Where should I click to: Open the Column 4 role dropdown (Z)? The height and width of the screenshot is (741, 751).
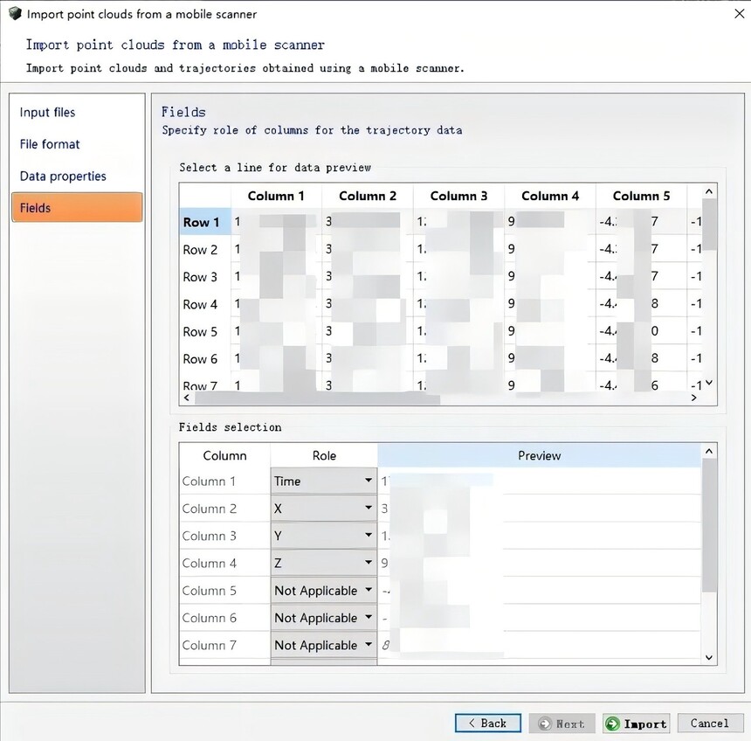pos(324,563)
